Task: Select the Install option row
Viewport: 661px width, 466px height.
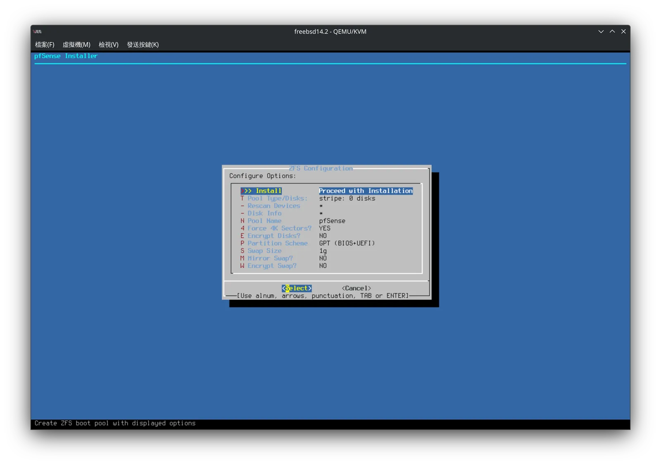Action: [x=326, y=191]
